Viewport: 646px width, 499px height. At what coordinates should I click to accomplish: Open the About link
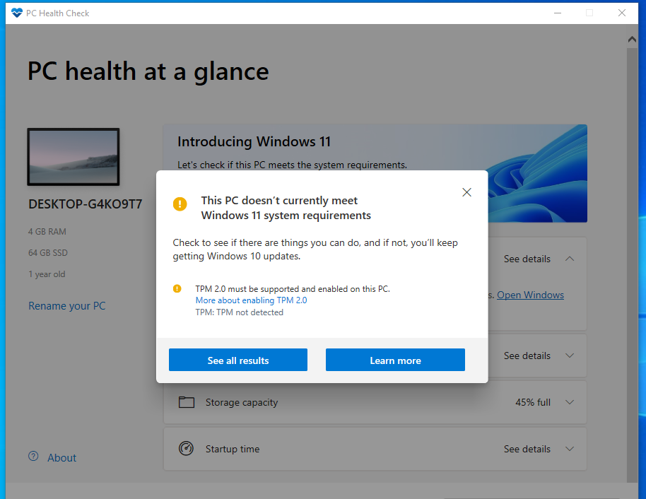[61, 458]
